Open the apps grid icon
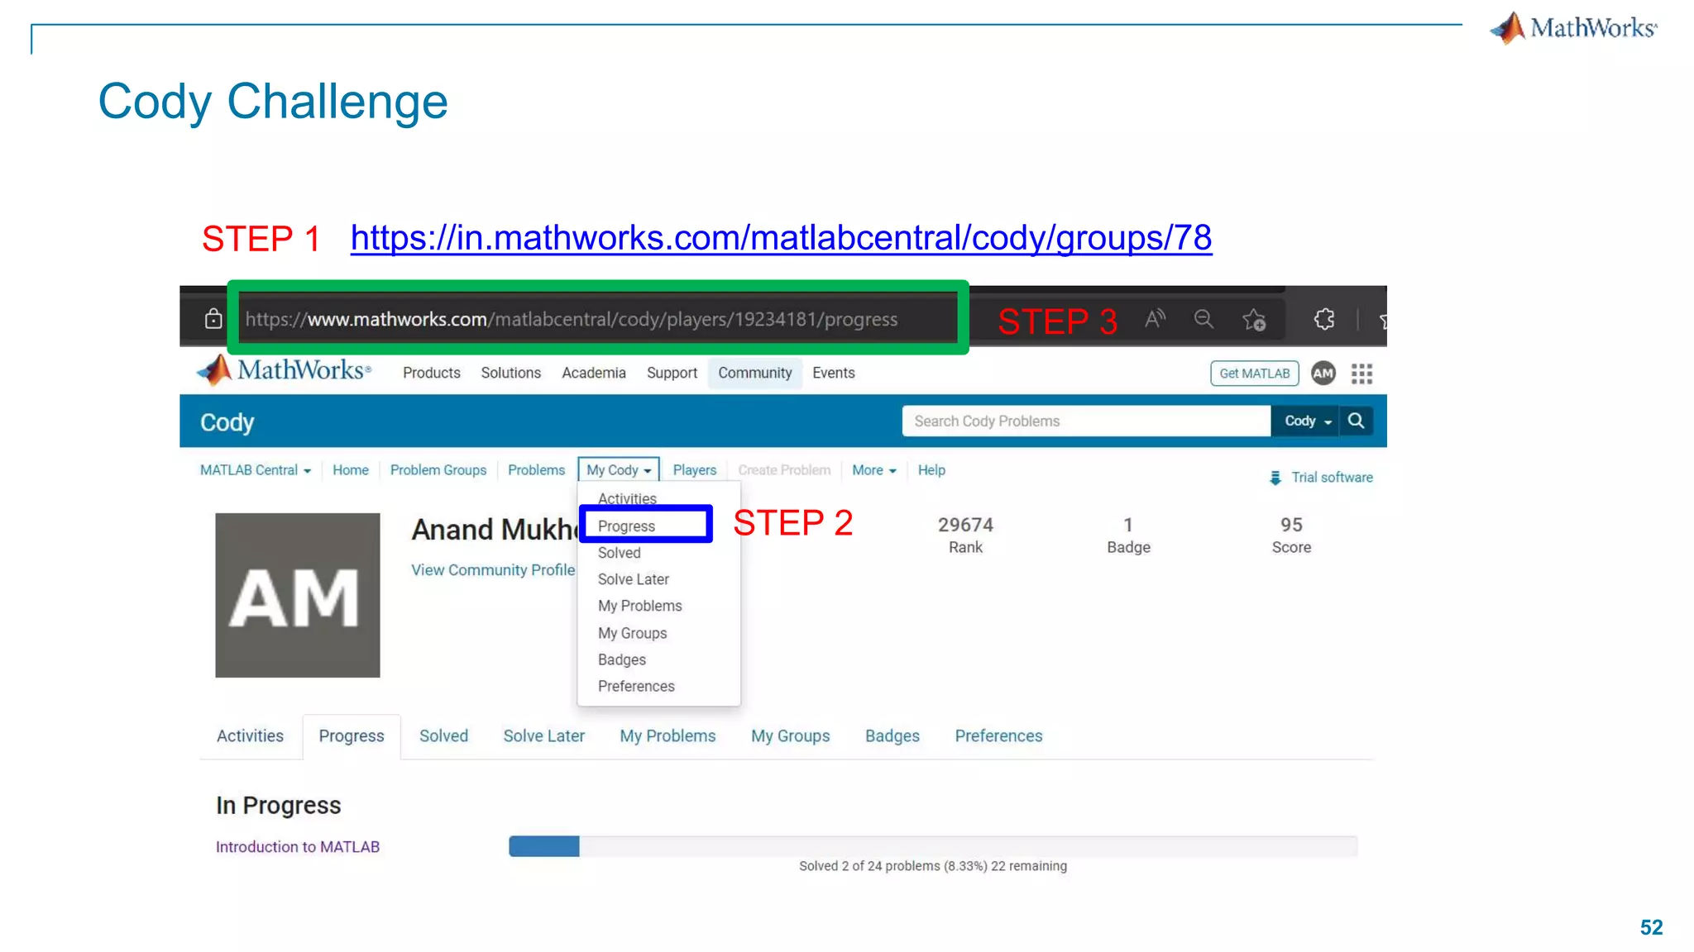The image size is (1694, 952). [1361, 374]
